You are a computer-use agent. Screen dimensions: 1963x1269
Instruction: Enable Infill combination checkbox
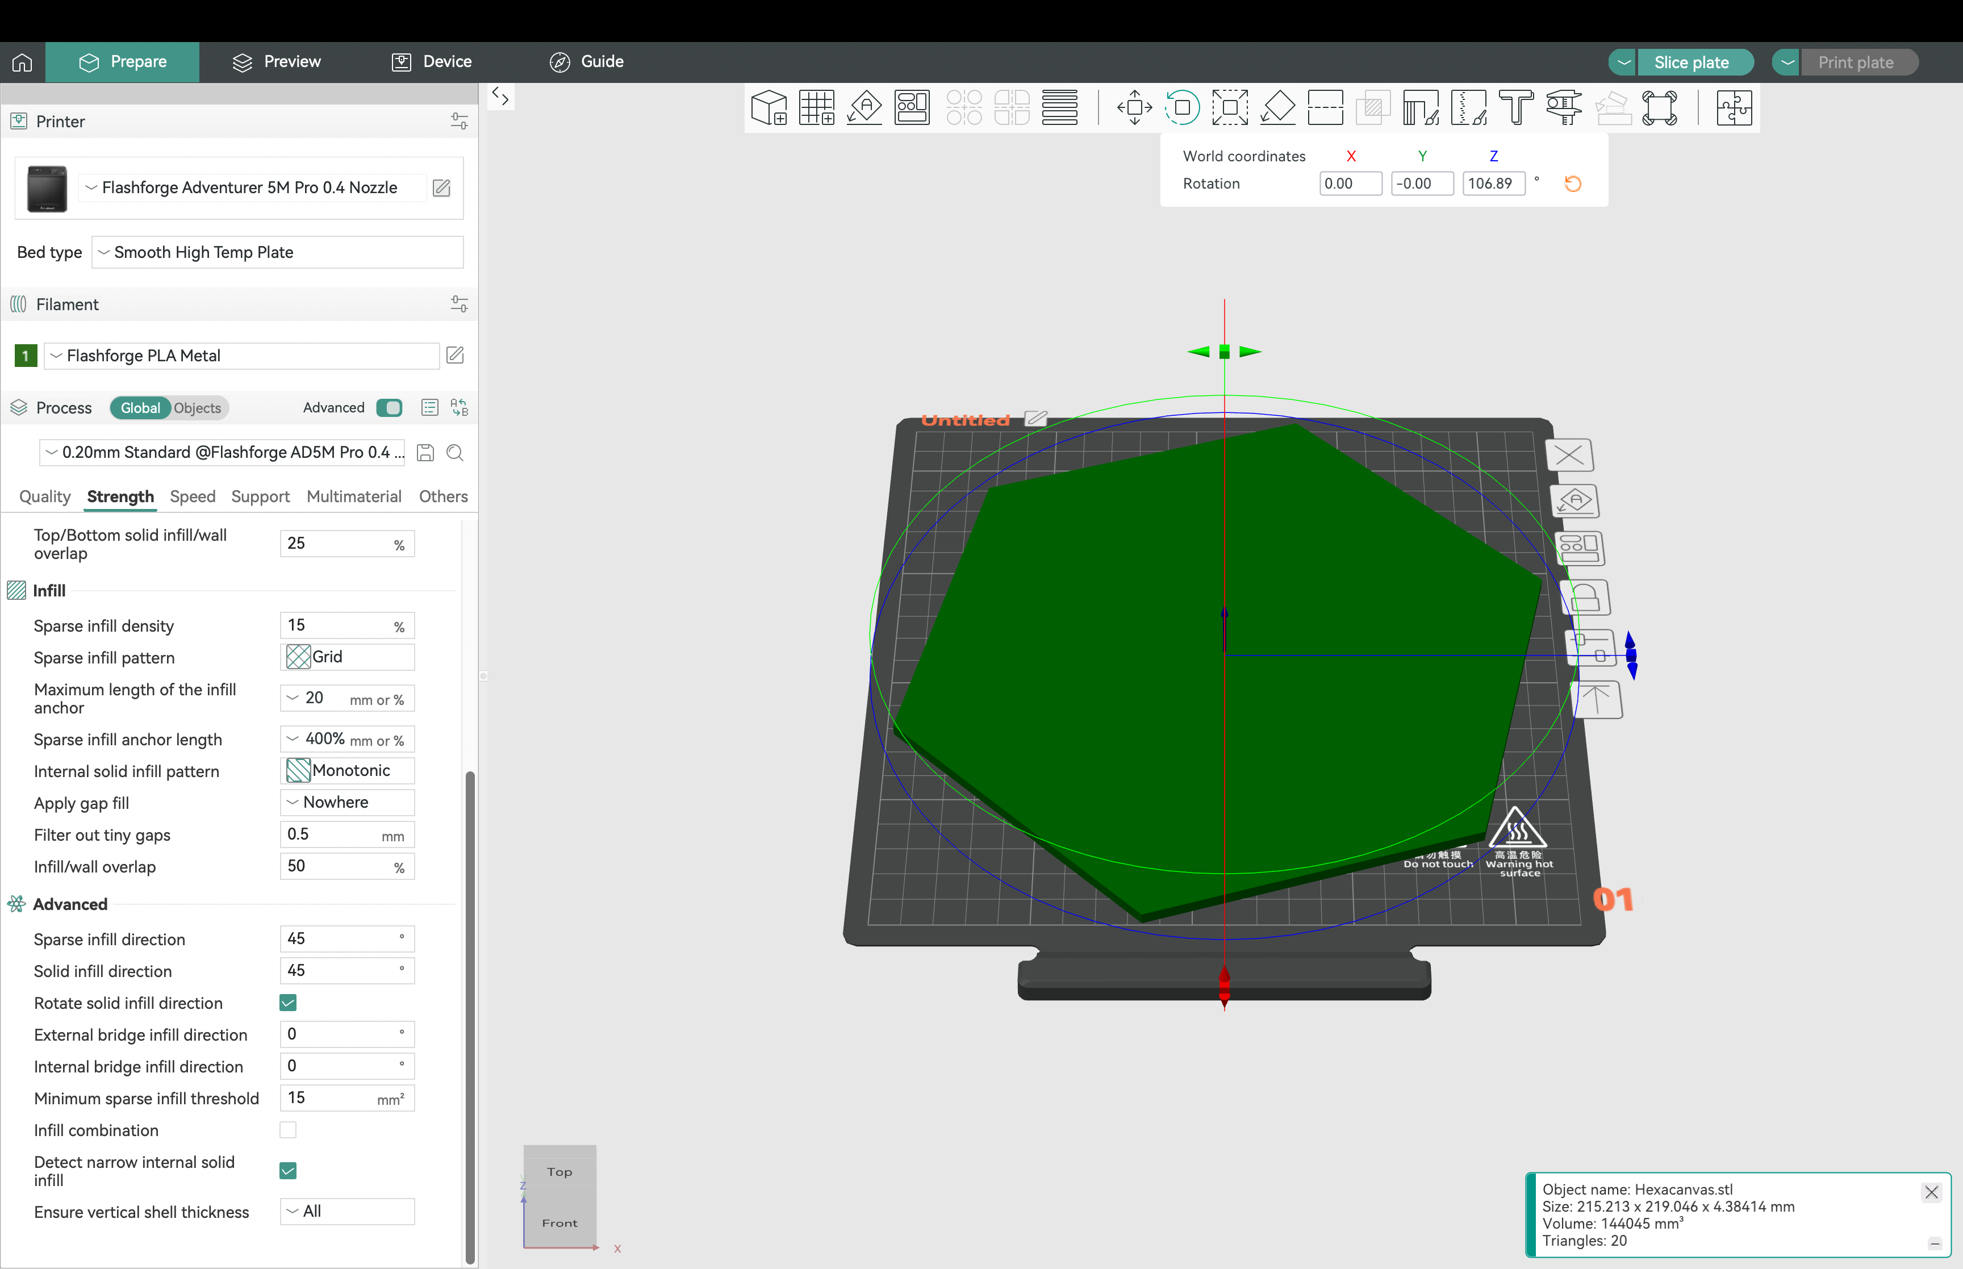(287, 1130)
